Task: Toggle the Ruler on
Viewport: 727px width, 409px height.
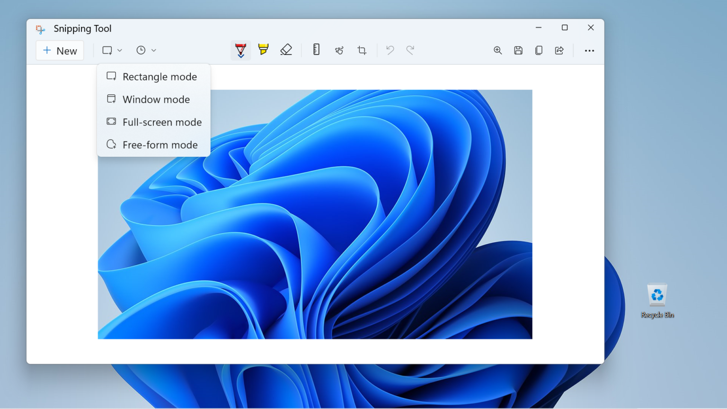Action: [316, 49]
